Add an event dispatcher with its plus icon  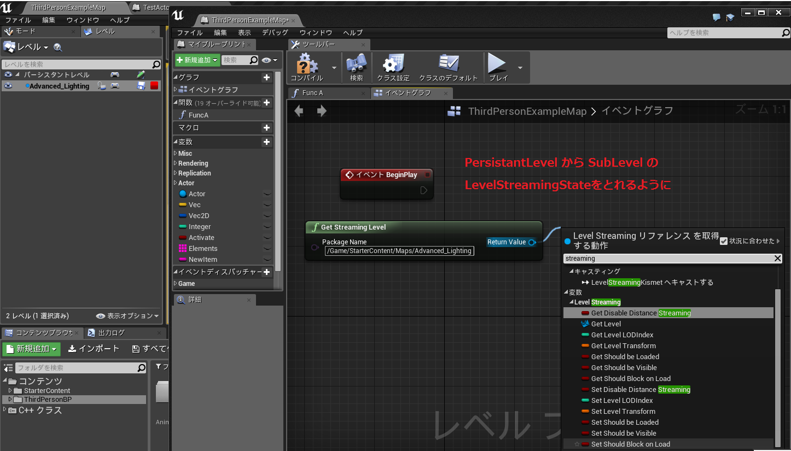266,272
